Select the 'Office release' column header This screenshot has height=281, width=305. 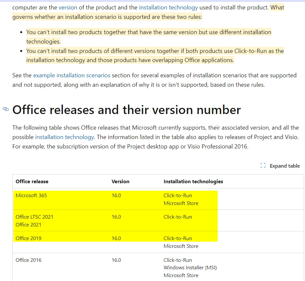point(32,182)
